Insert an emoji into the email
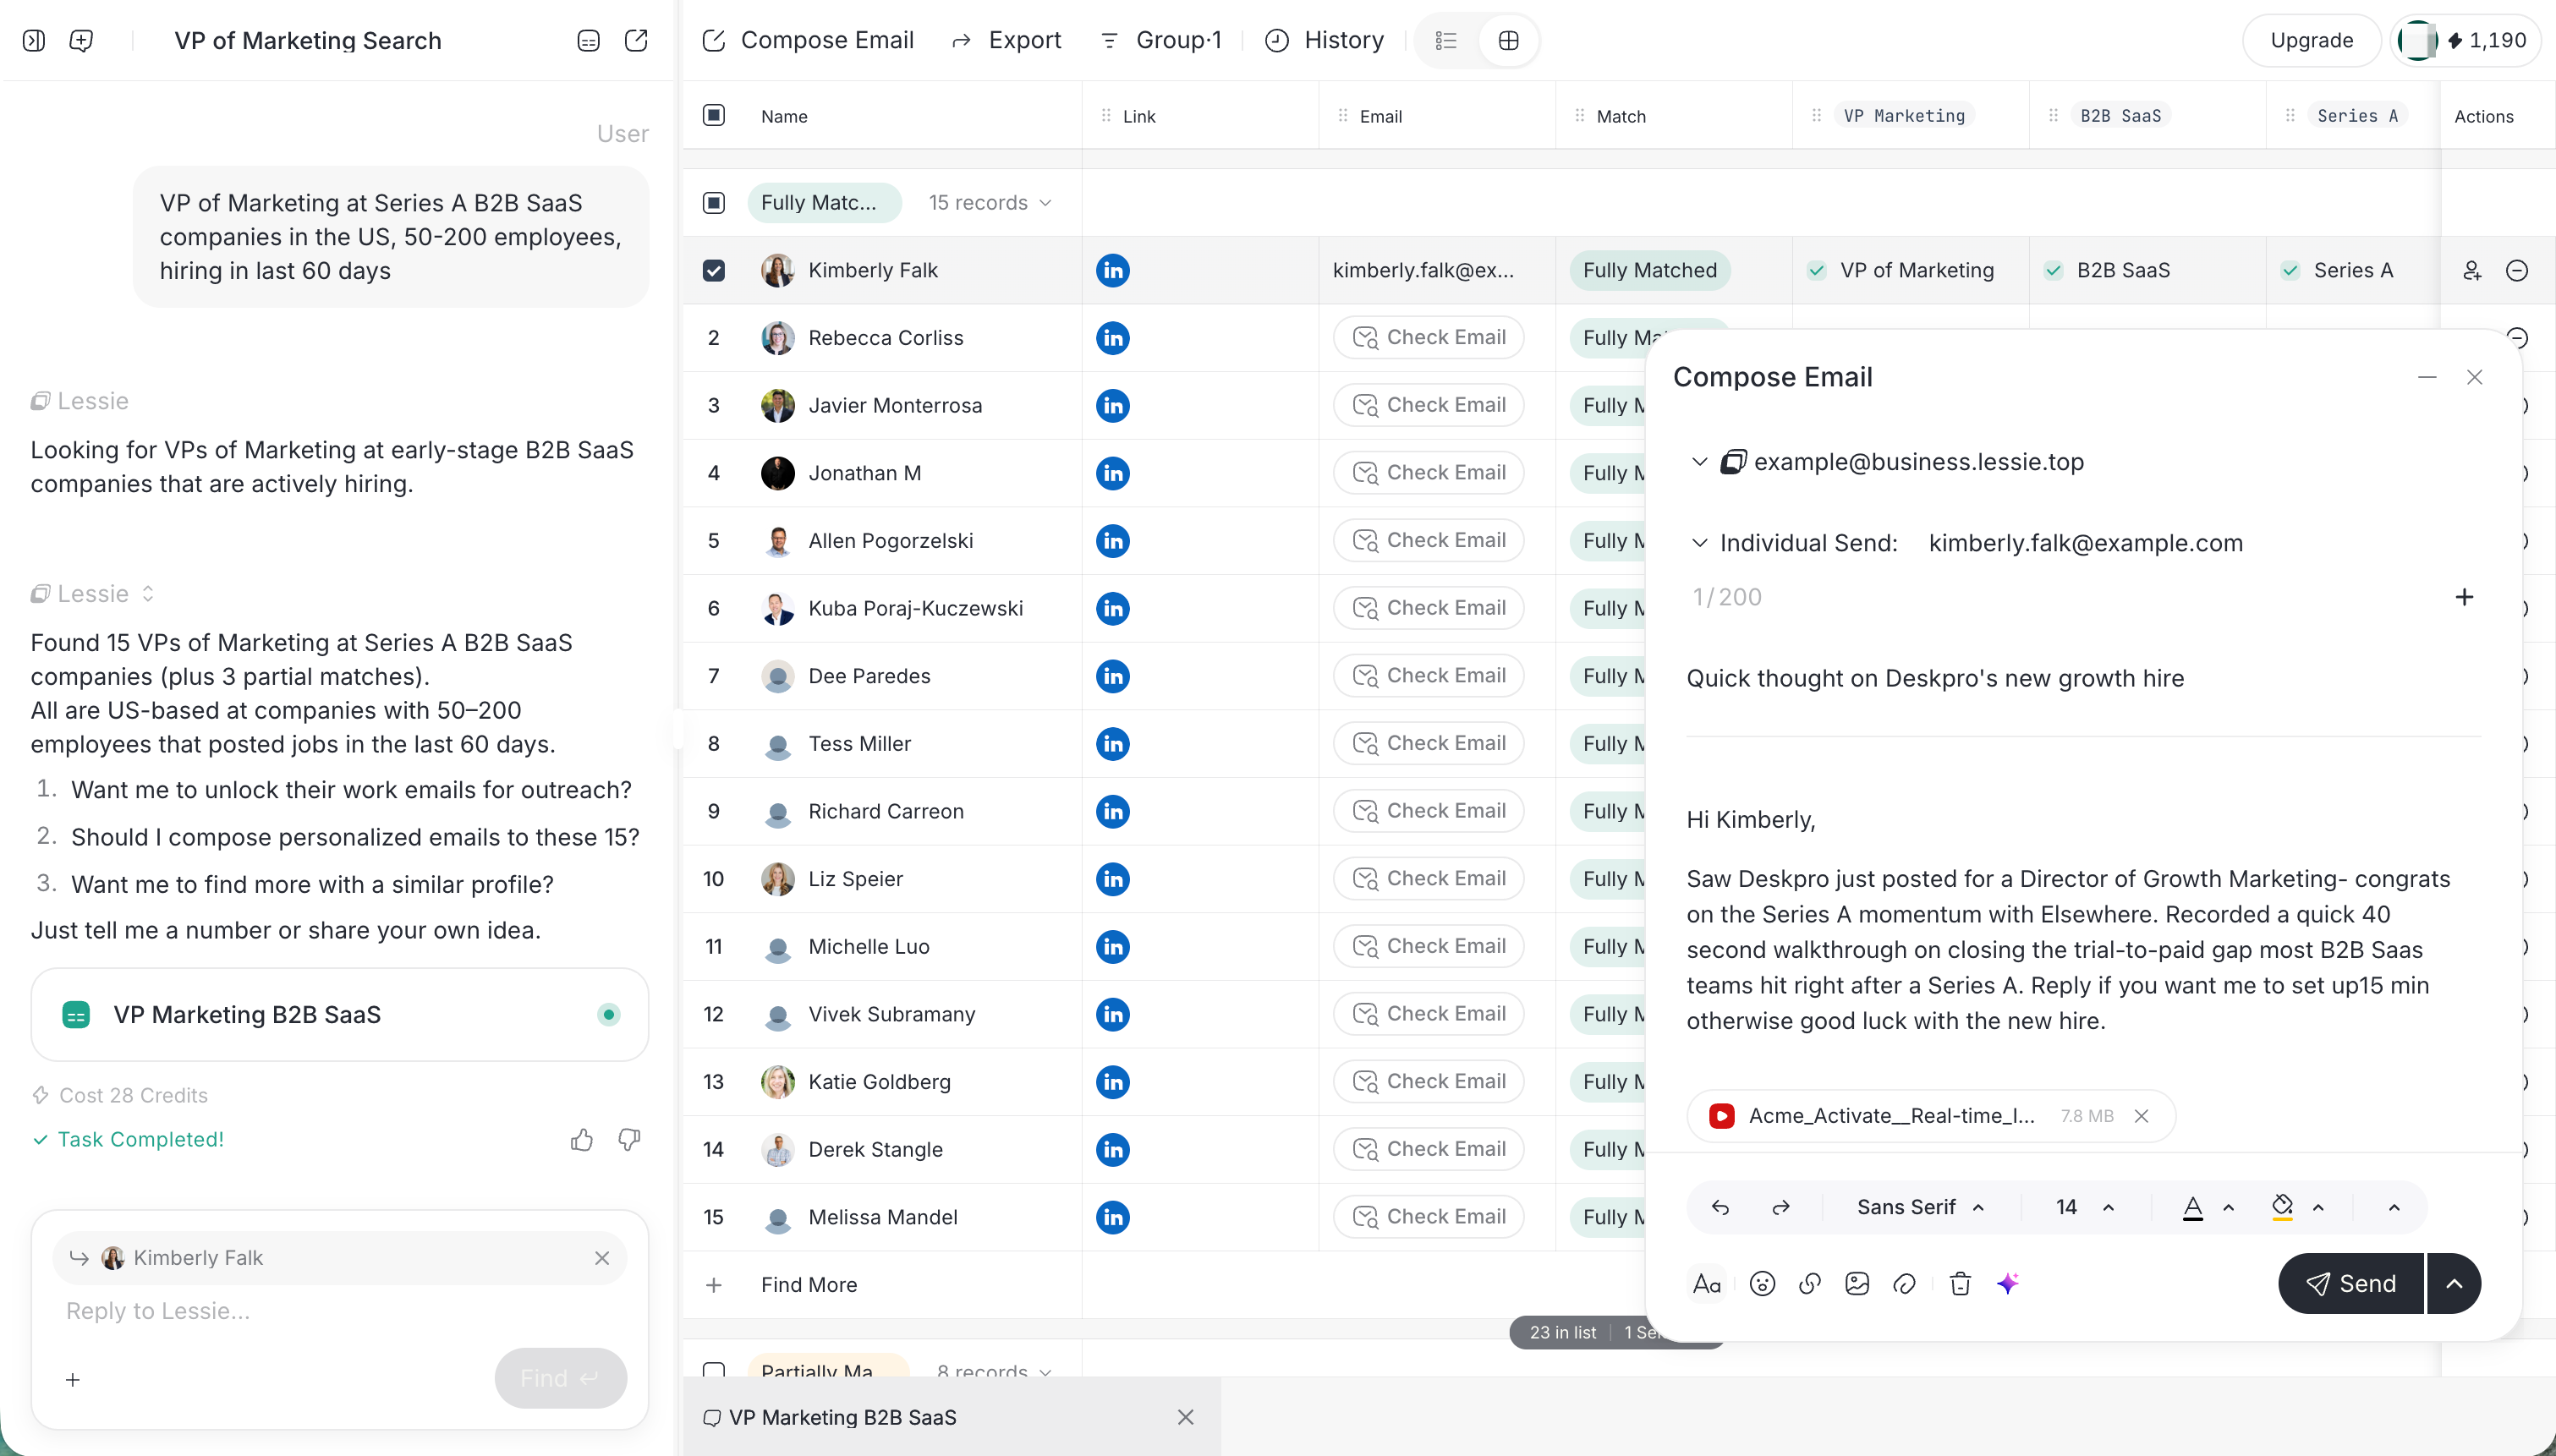 coord(1762,1283)
